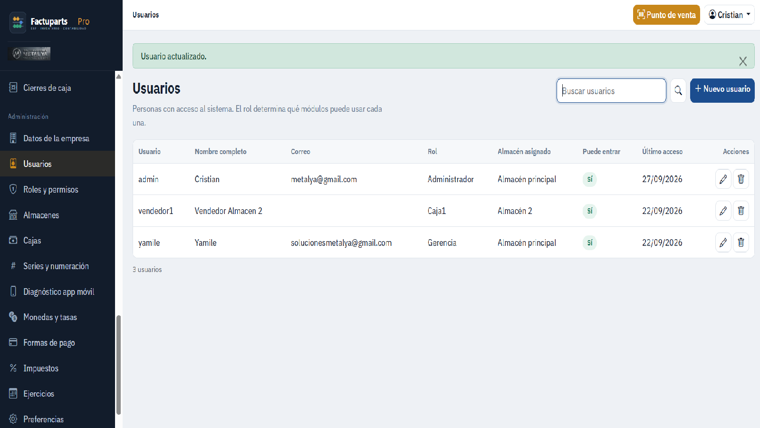Create a new user with Nuevo usuario
This screenshot has height=428, width=760.
coord(722,90)
